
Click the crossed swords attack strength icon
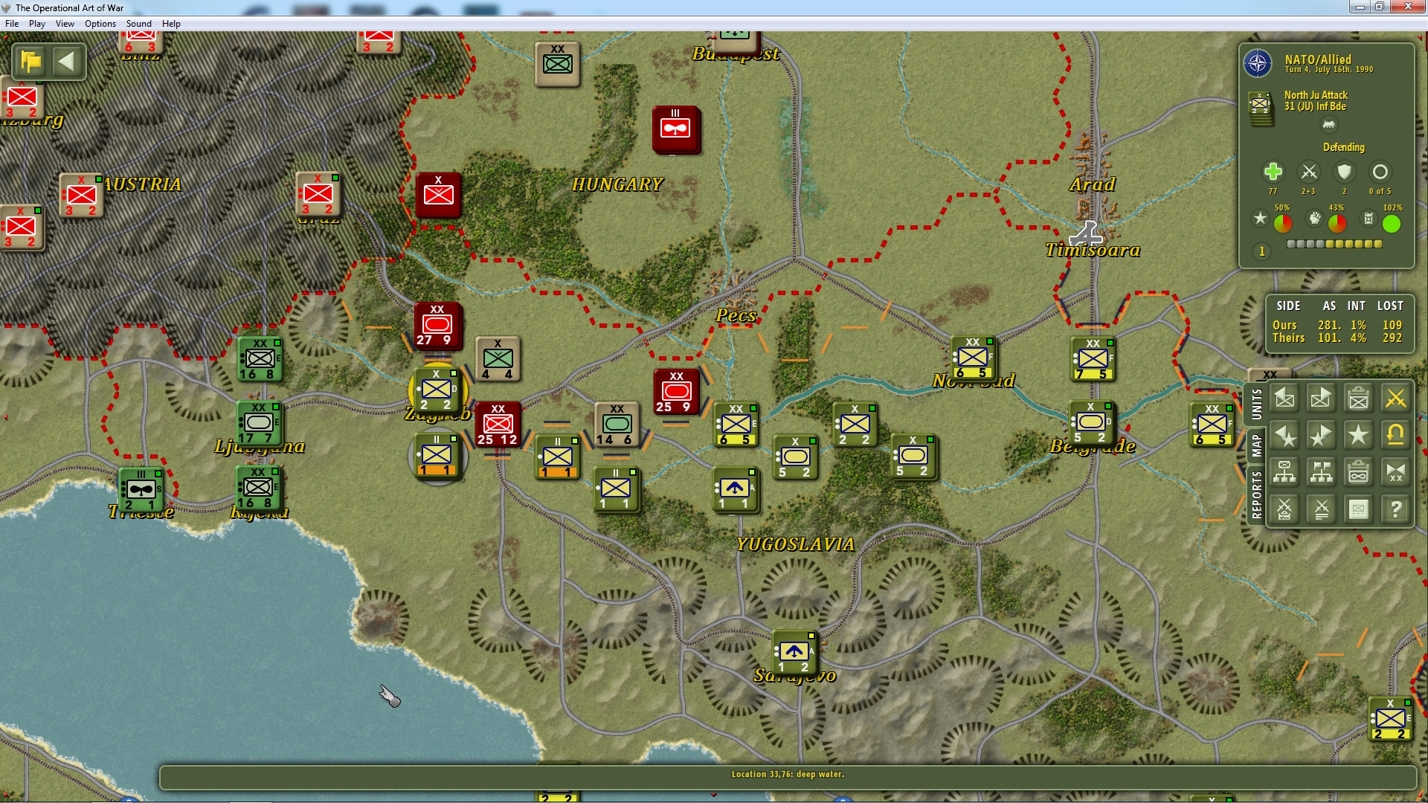tap(1308, 172)
